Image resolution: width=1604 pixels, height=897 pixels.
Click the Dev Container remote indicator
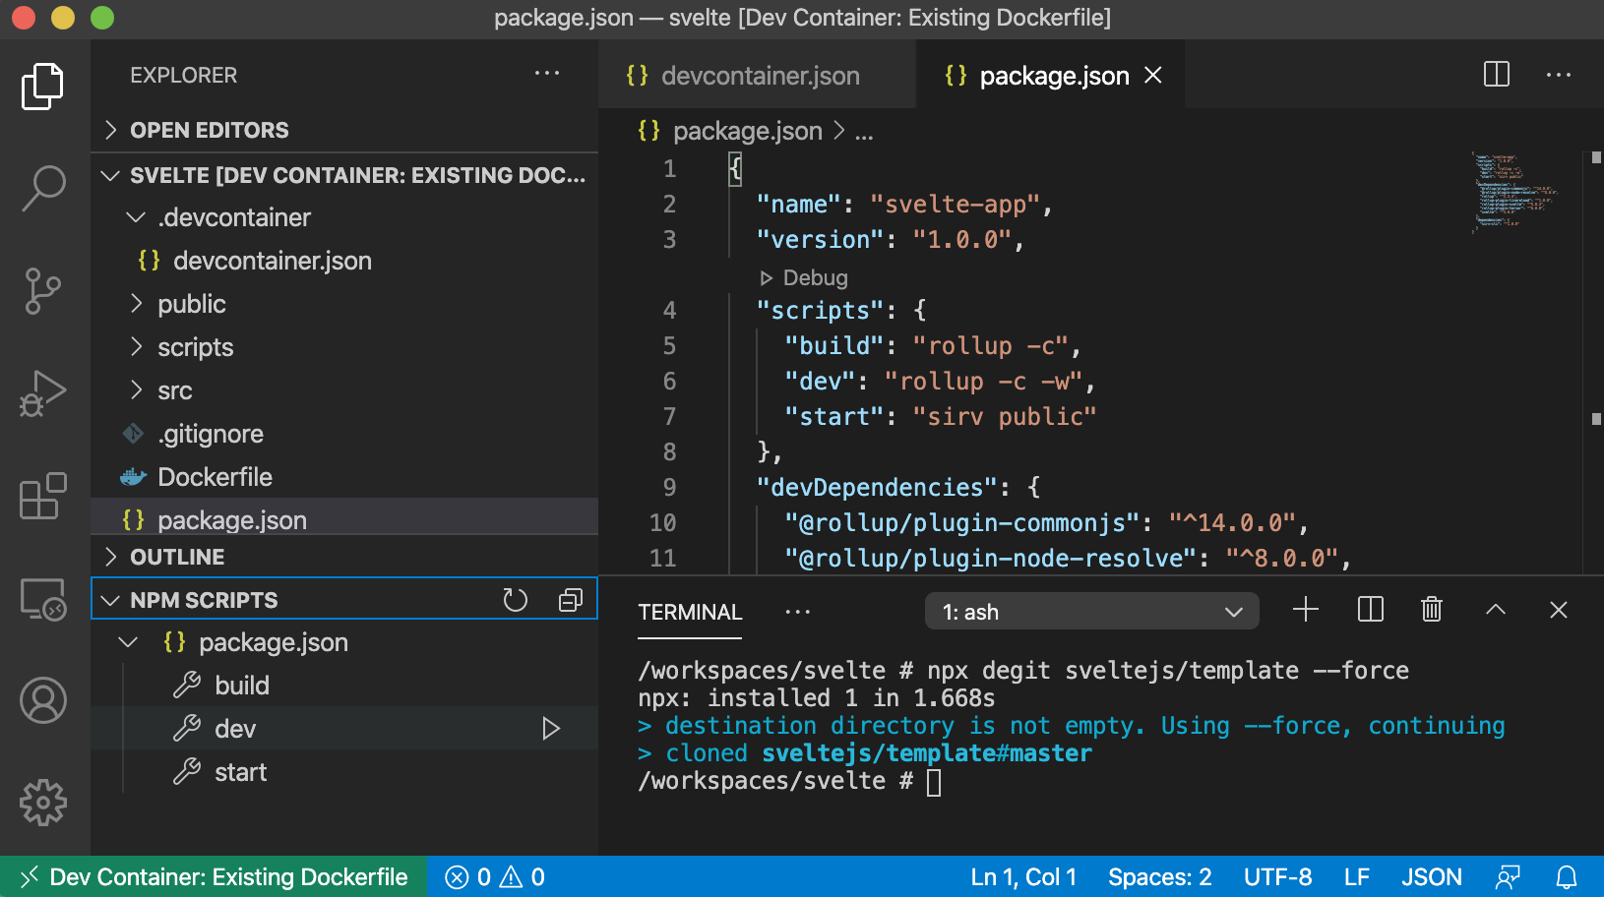[214, 877]
